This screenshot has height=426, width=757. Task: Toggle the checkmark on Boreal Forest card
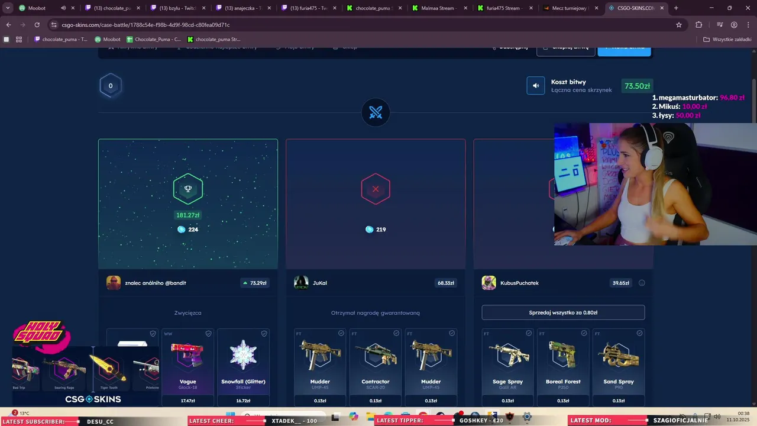(x=584, y=334)
